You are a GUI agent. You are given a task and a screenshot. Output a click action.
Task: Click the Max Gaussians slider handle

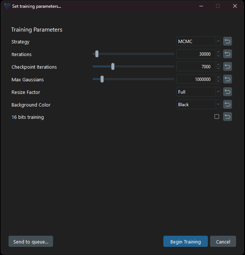(102, 79)
